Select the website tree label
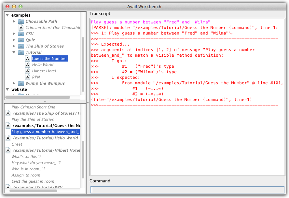This screenshot has height=198, width=289. coord(19,90)
